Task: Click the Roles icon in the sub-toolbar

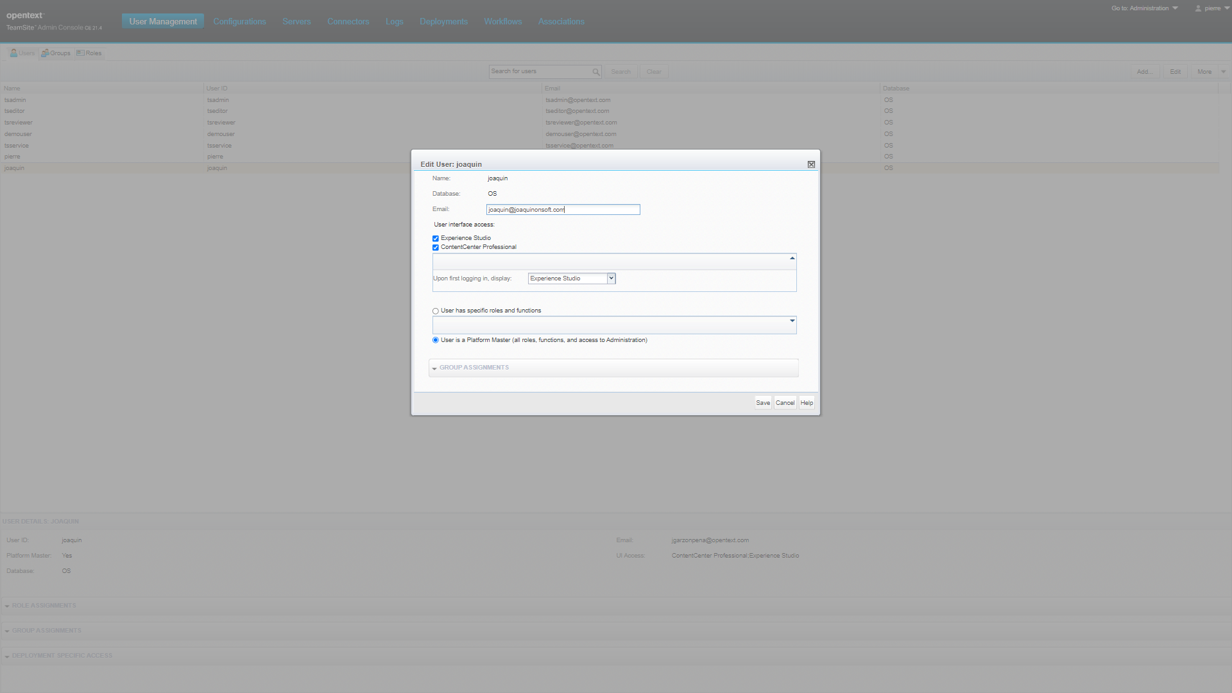Action: click(80, 53)
